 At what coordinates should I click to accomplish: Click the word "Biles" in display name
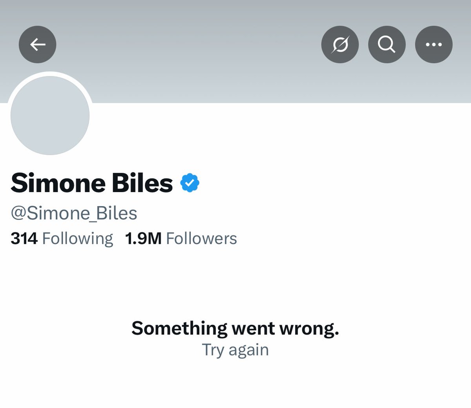pos(142,183)
